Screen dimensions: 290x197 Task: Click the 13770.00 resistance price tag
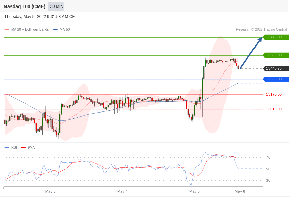(276, 37)
